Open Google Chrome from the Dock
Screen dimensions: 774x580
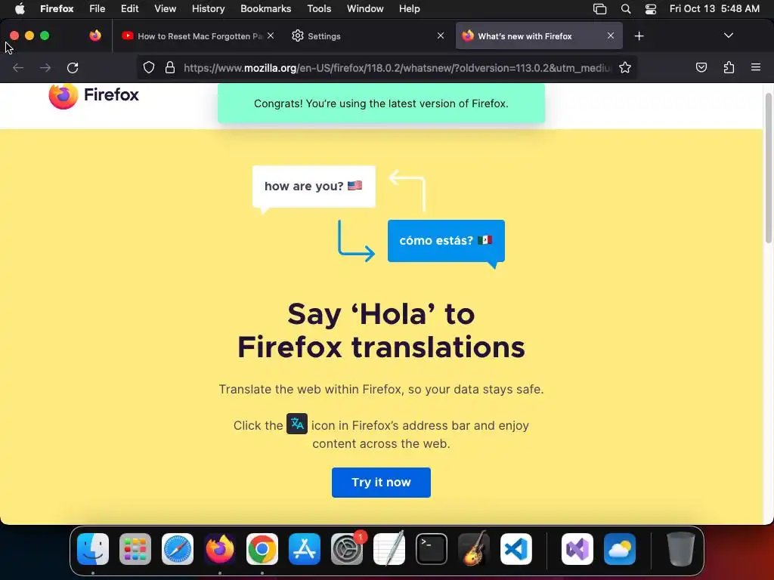click(262, 549)
